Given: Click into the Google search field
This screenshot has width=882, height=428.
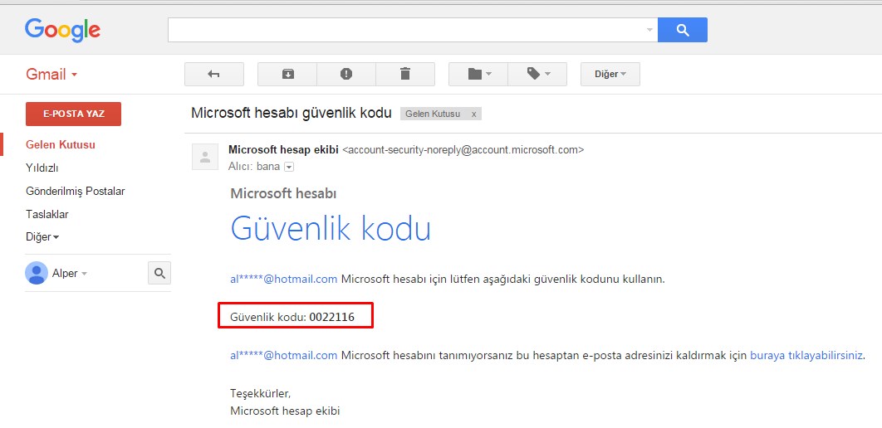Looking at the screenshot, I should tap(407, 30).
